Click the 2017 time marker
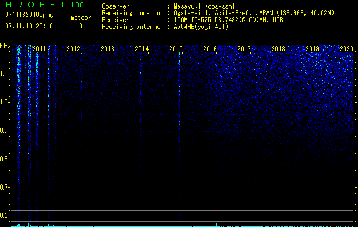 coord(244,48)
